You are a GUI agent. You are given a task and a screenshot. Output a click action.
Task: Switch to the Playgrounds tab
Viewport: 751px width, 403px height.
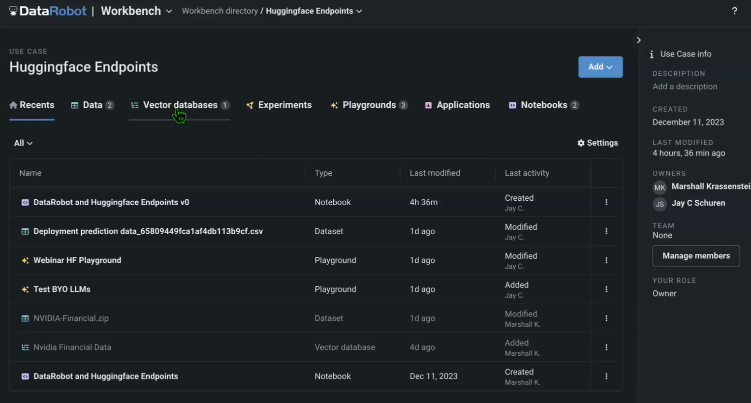(x=369, y=105)
